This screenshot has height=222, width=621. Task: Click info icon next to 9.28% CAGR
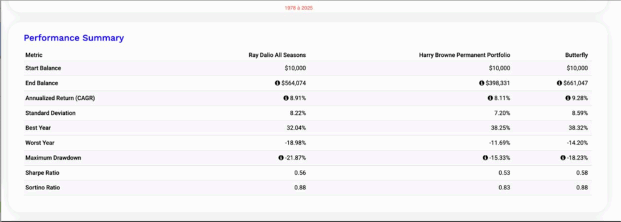coord(568,98)
